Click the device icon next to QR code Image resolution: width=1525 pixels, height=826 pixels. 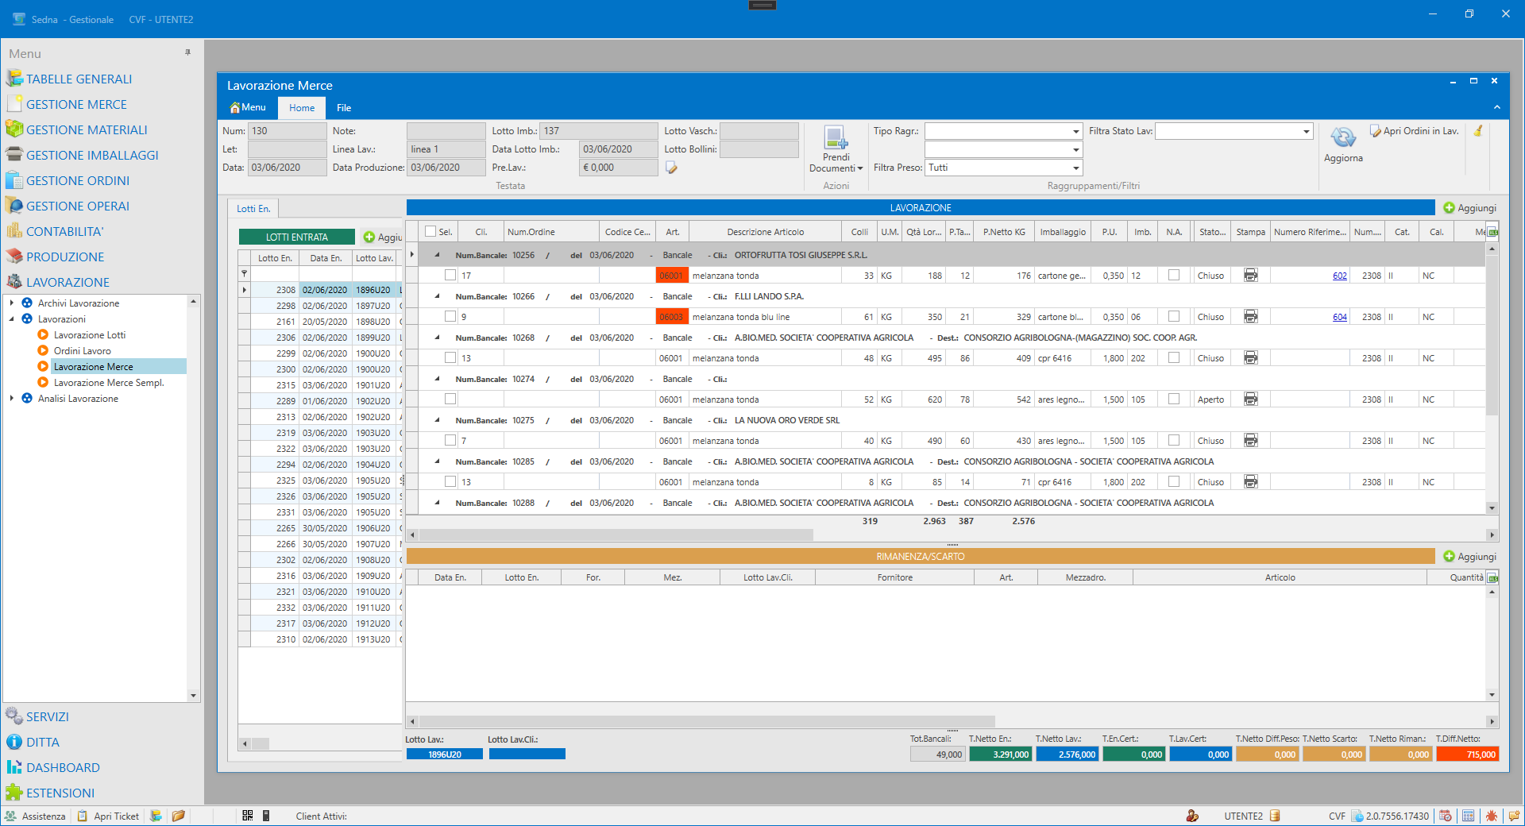[x=266, y=816]
